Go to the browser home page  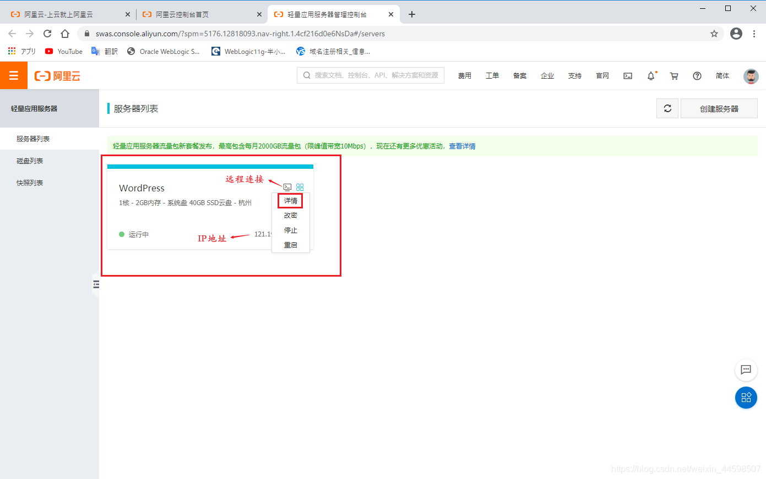[x=65, y=34]
